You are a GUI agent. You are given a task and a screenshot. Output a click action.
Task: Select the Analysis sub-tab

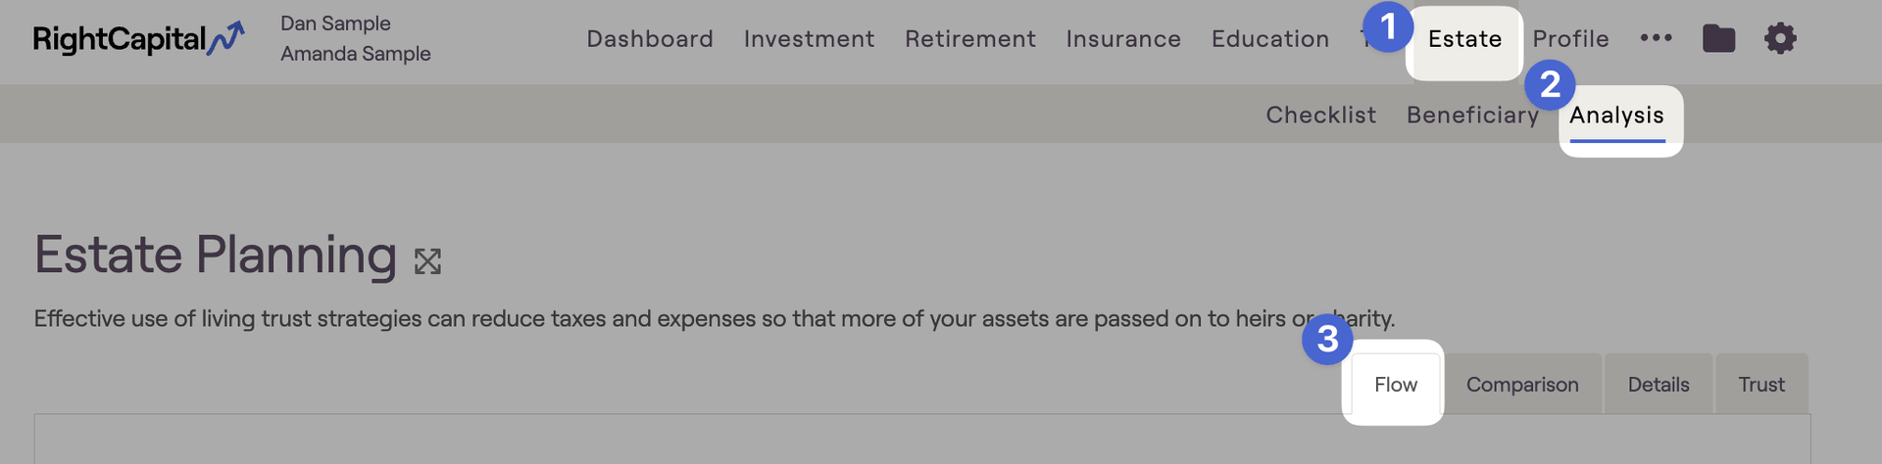point(1616,116)
